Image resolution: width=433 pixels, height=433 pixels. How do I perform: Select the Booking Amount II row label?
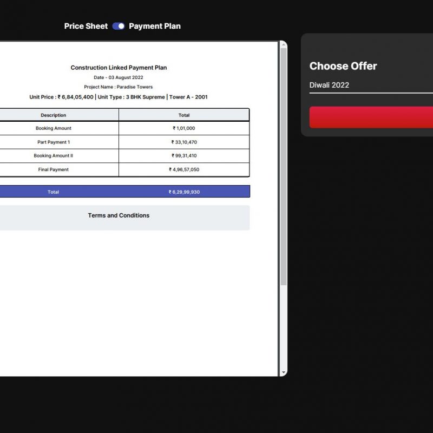(x=53, y=156)
